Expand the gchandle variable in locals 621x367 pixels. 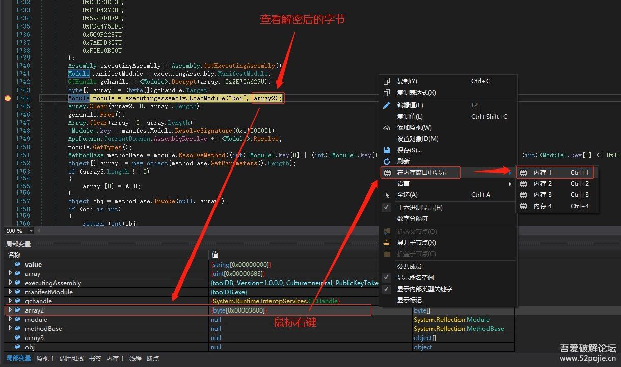[x=10, y=301]
